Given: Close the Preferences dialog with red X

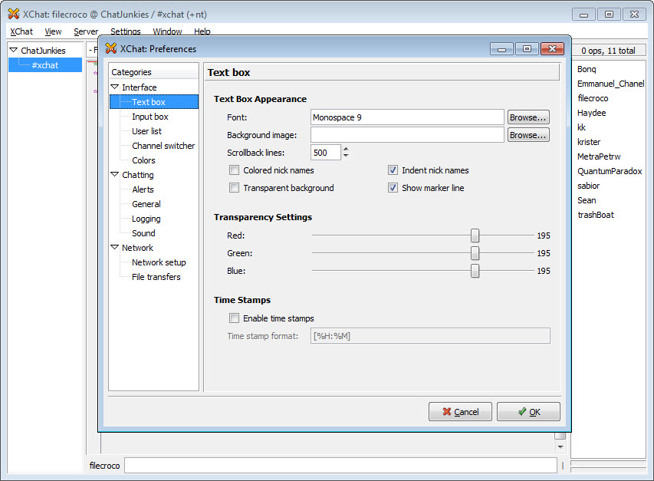Looking at the screenshot, I should coord(552,49).
